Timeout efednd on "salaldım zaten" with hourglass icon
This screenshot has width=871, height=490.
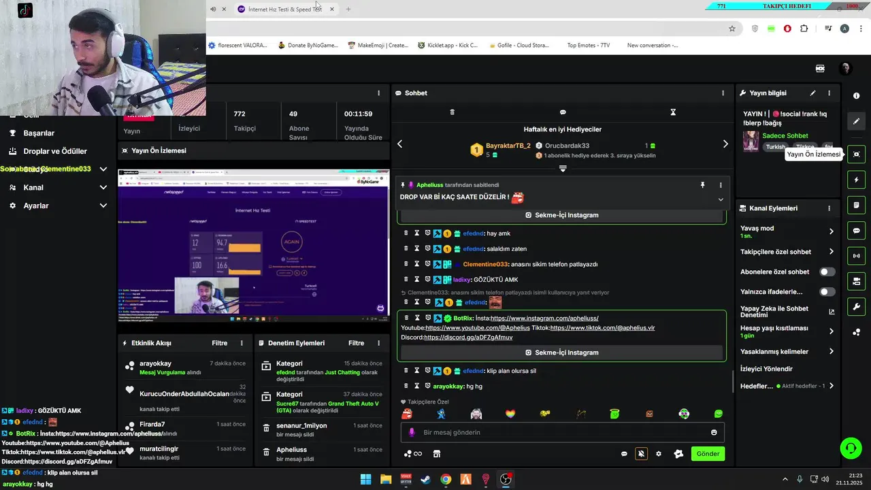416,248
